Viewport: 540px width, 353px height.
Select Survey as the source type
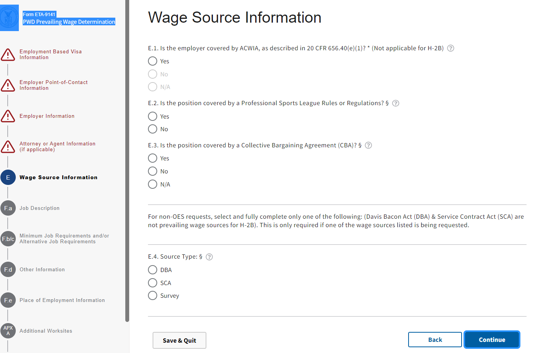click(x=153, y=296)
